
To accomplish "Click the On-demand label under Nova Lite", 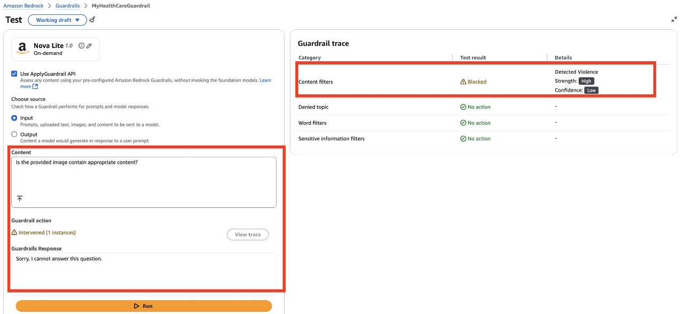I will (x=48, y=53).
